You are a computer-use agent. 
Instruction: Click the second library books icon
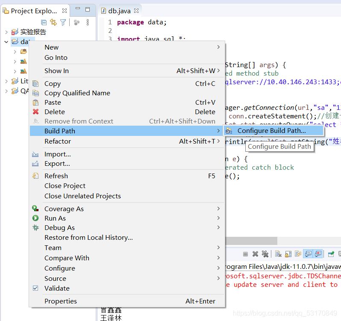pos(24,71)
